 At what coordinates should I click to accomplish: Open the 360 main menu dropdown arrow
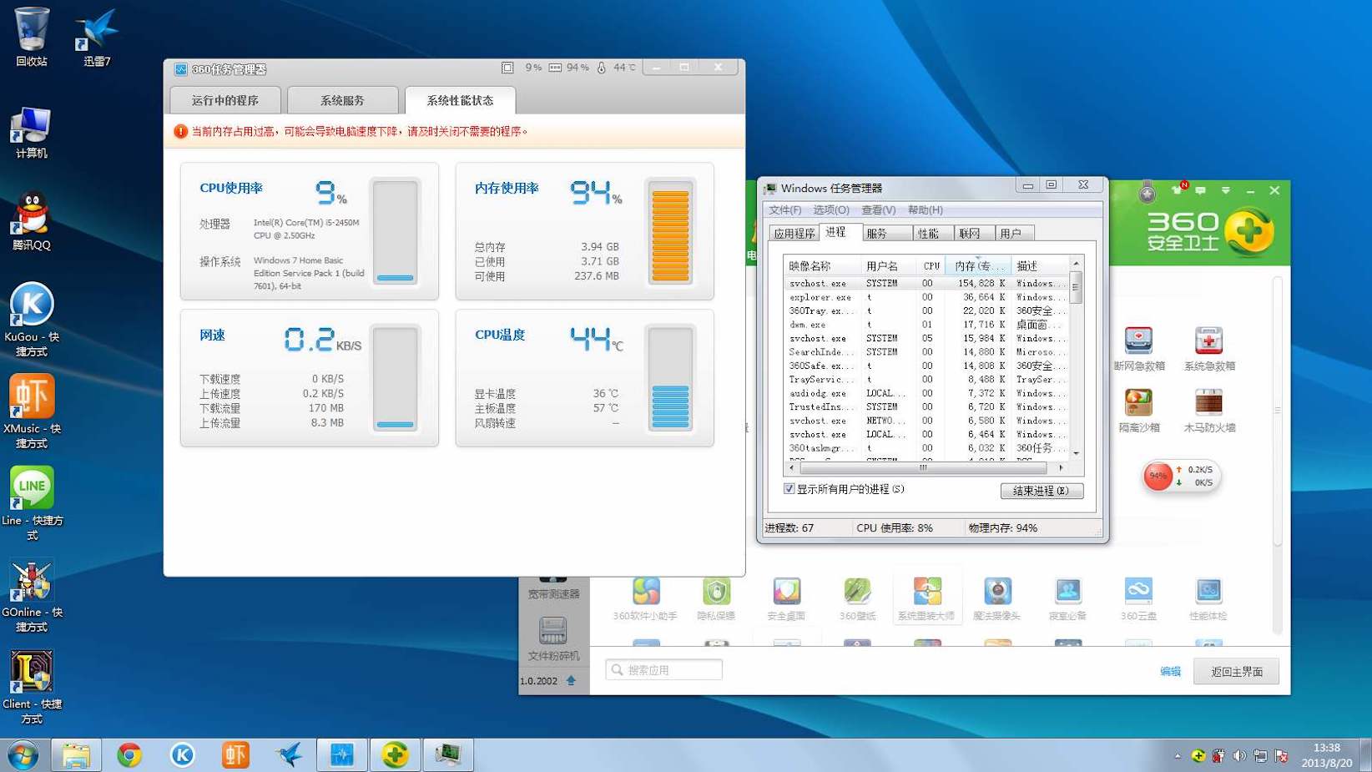coord(1225,190)
